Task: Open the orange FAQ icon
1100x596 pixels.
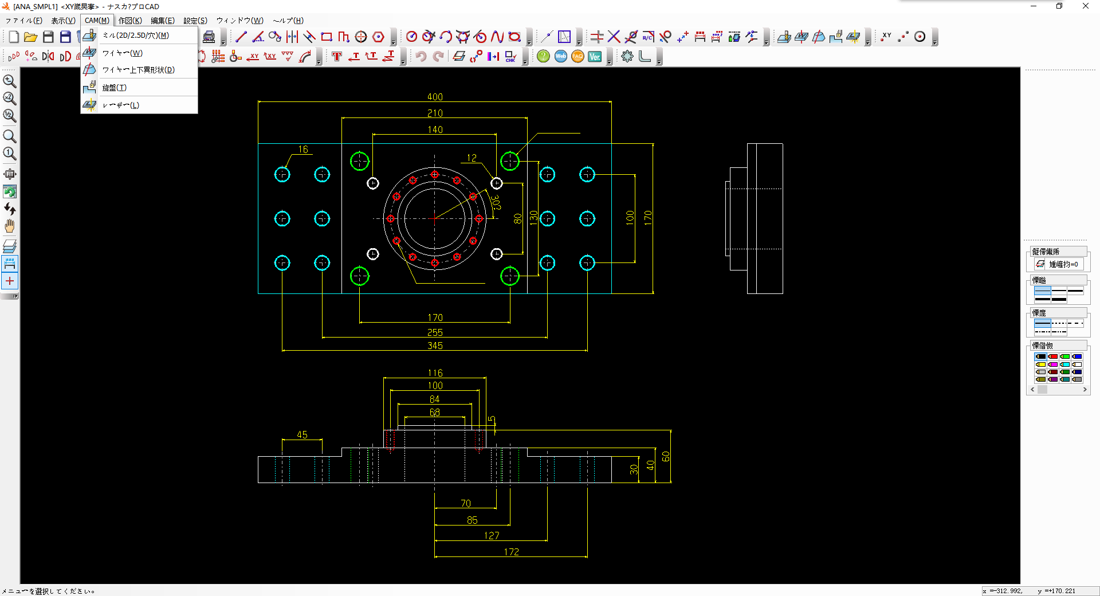Action: coord(577,56)
